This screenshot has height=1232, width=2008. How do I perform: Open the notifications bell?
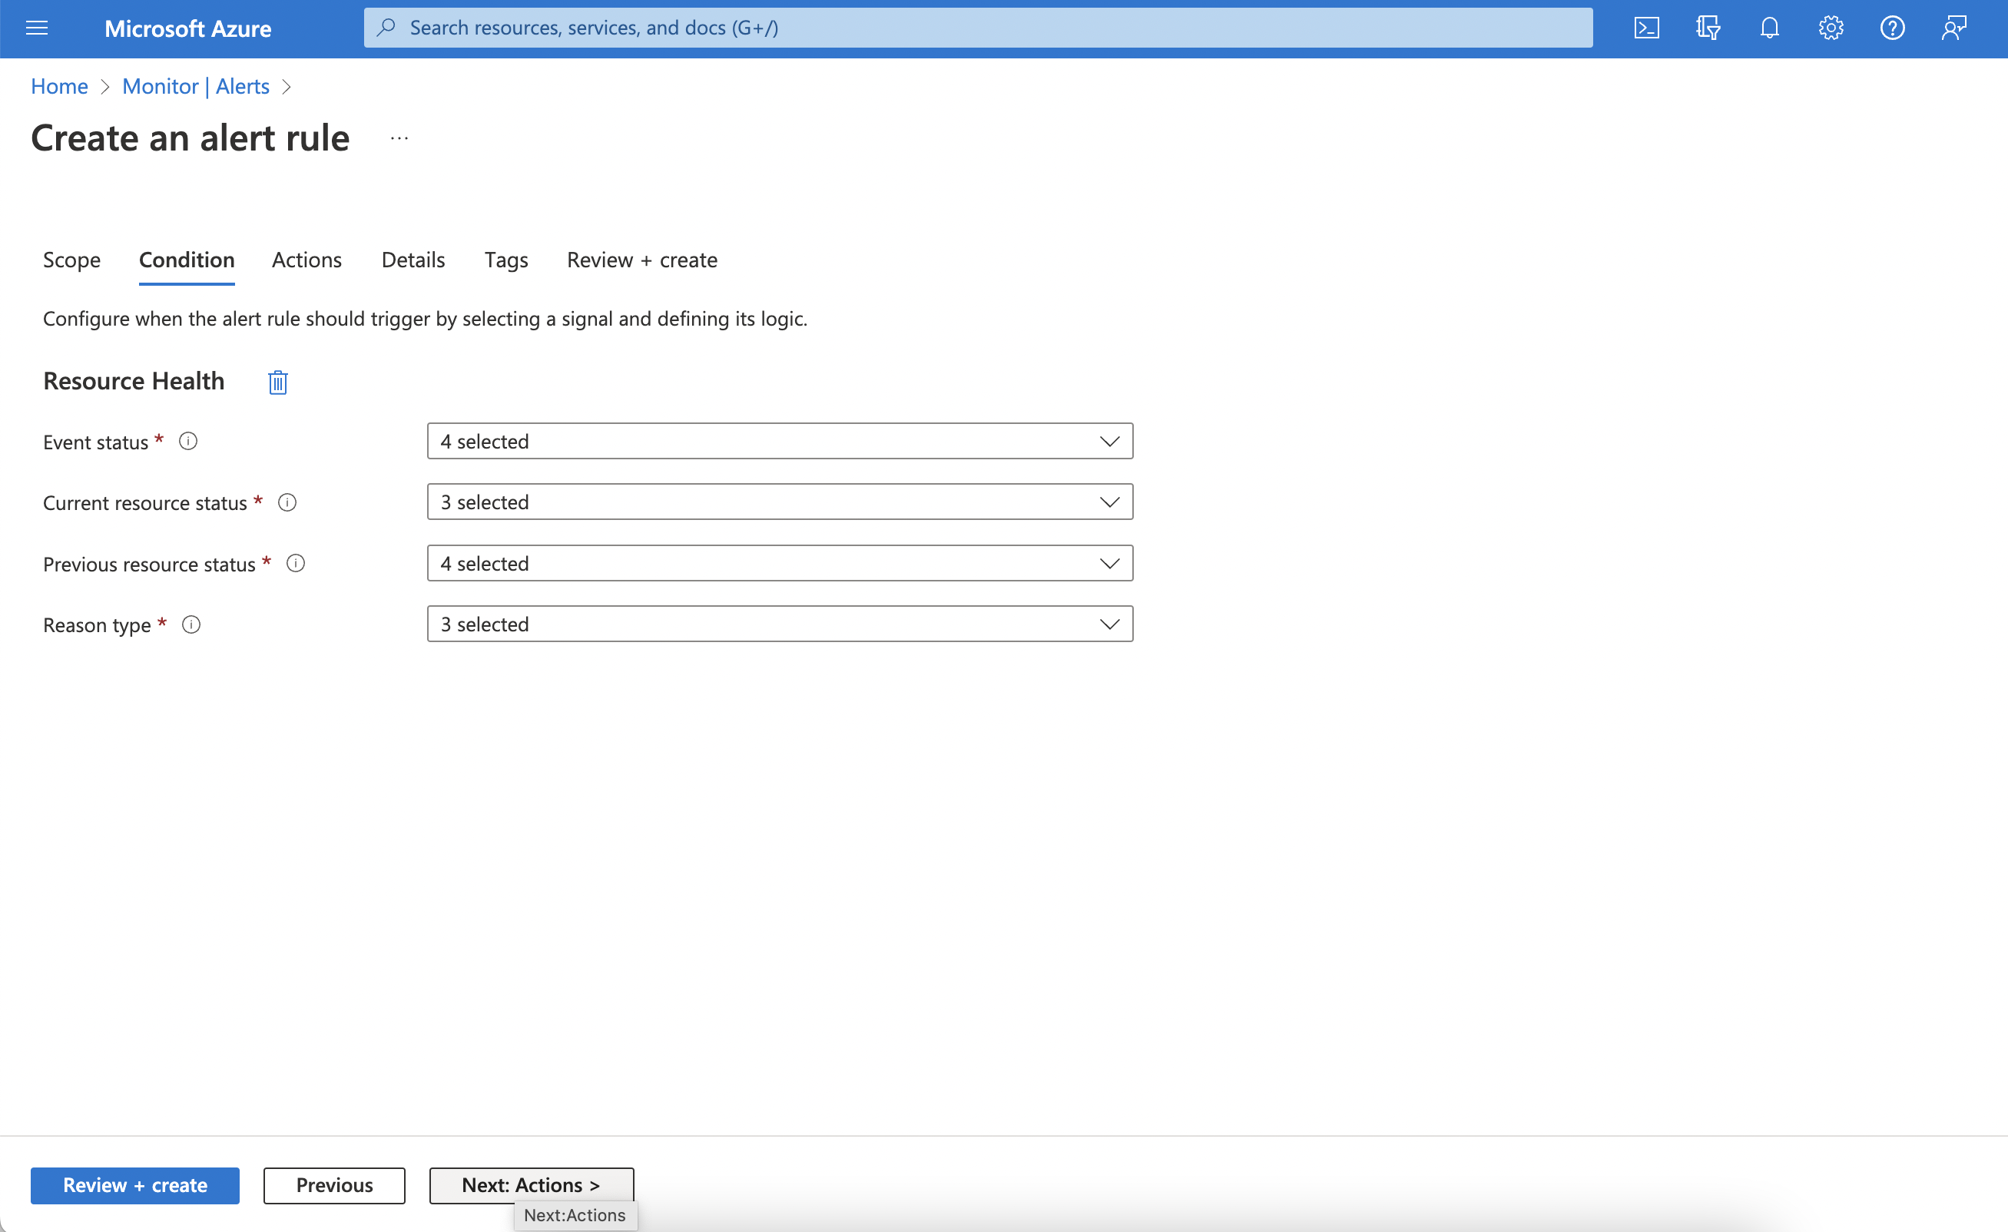tap(1769, 28)
